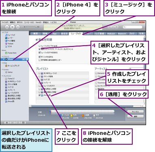Check 'トップ 25' in playlist sync list

(x=39, y=79)
